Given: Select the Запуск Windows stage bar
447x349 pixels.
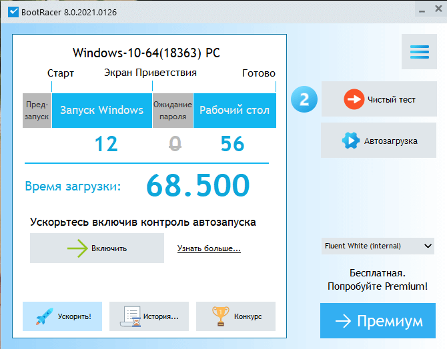Looking at the screenshot, I should click(102, 110).
